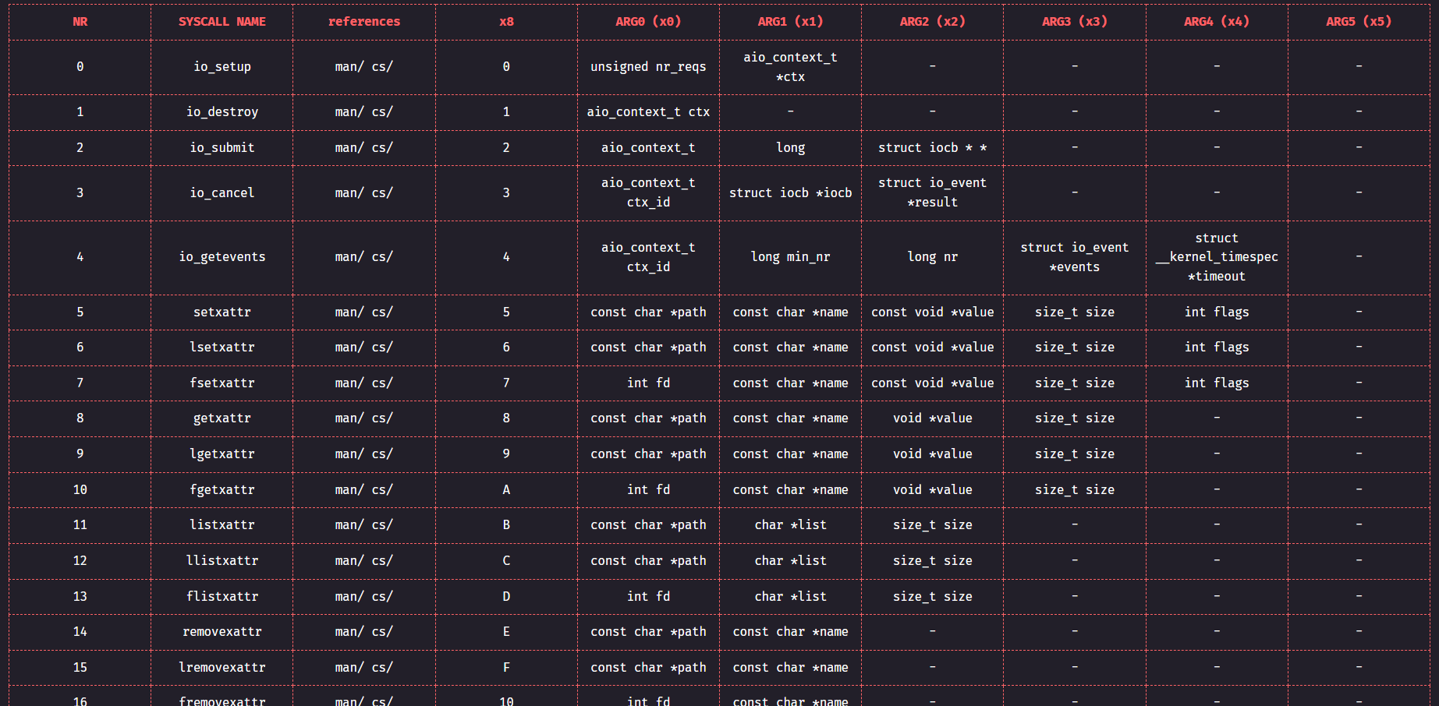Image resolution: width=1439 pixels, height=706 pixels.
Task: Open the cs/ link for llistxattr
Action: tap(382, 561)
